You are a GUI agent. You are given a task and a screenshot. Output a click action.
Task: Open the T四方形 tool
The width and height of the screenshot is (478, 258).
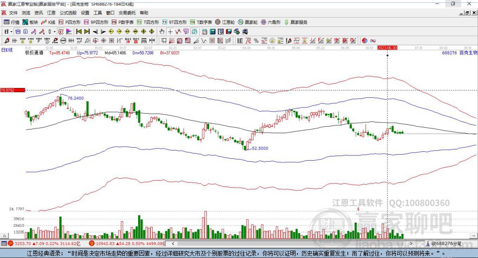click(148, 22)
